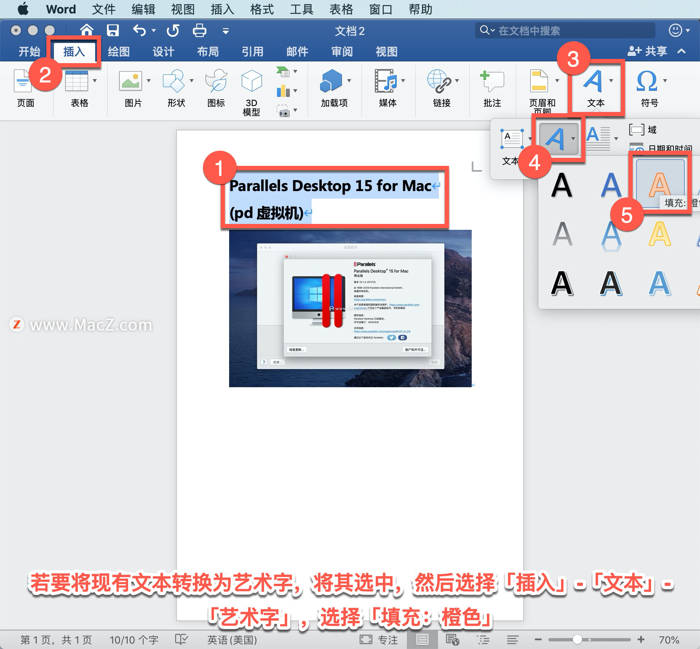Expand the Add-ins dropdown arrow
The image size is (700, 649).
tap(349, 80)
